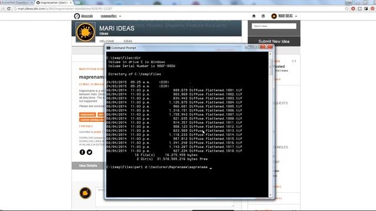
Task: Click the red Opera-style extension icon
Action: click(x=353, y=8)
